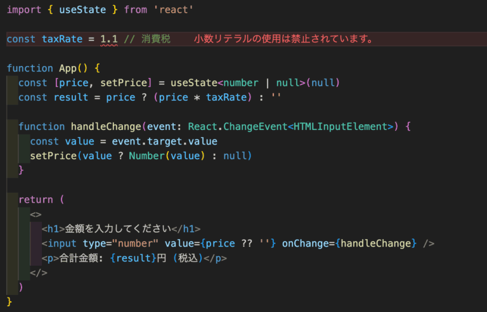Click the Number(value) conversion call
Viewport: 487px width, 312px height.
(x=167, y=156)
